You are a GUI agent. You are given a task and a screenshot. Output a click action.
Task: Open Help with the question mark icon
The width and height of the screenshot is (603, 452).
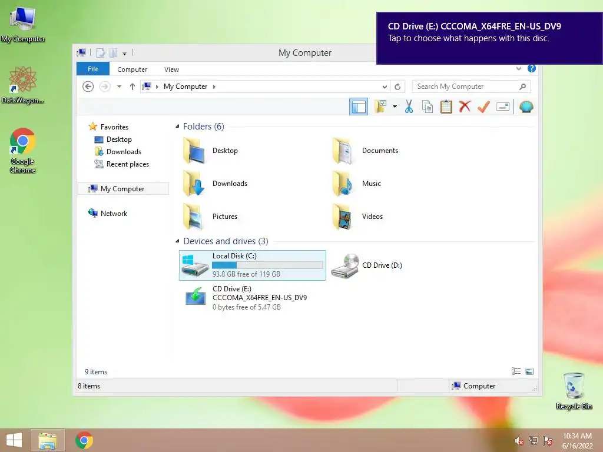click(x=532, y=68)
